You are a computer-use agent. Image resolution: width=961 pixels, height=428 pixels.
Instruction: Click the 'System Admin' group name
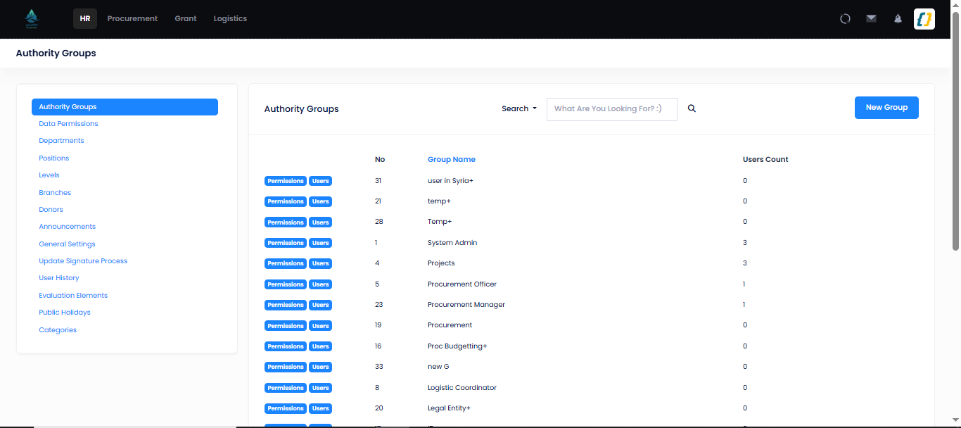click(452, 243)
